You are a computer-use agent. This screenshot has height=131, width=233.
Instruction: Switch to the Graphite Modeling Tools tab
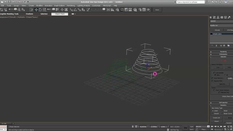(x=9, y=14)
